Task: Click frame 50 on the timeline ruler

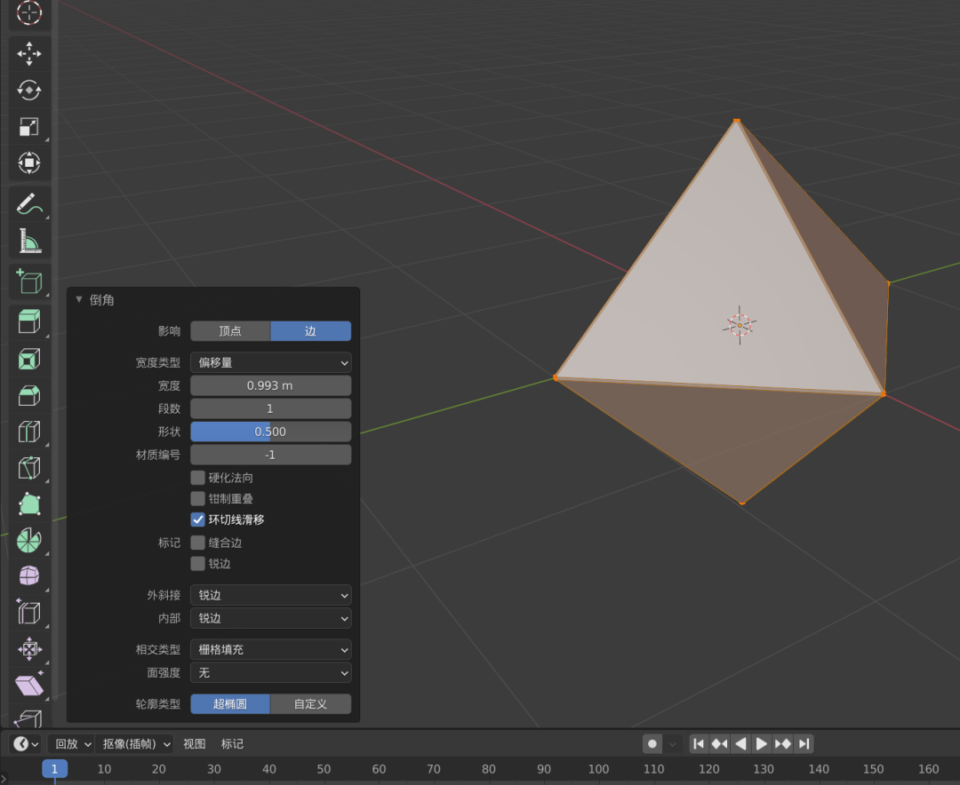Action: point(324,769)
